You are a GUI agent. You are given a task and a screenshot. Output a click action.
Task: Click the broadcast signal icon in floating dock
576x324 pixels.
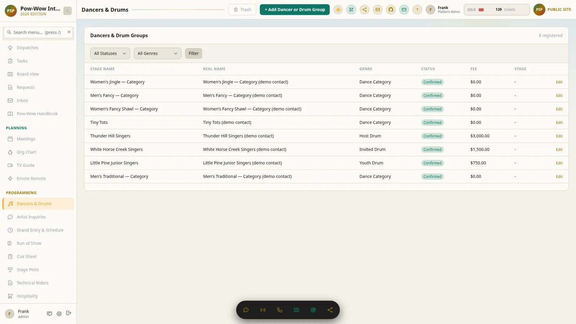(263, 310)
